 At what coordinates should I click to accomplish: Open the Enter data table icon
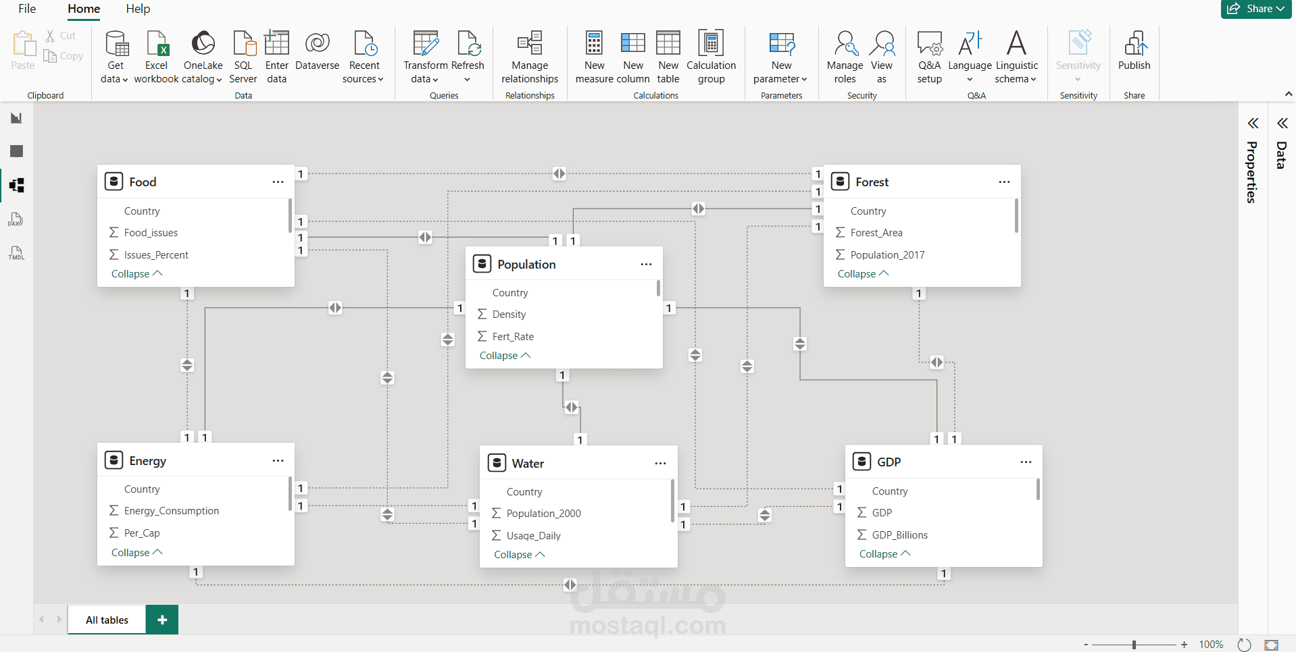pos(277,43)
